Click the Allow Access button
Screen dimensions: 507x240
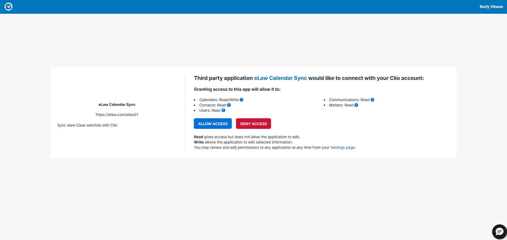tap(213, 124)
